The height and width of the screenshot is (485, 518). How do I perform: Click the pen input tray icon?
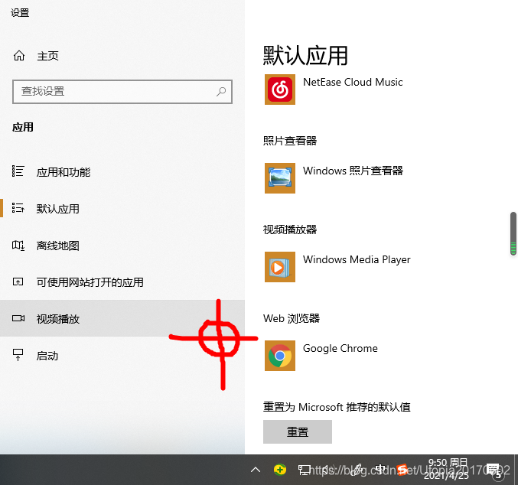pyautogui.click(x=357, y=470)
